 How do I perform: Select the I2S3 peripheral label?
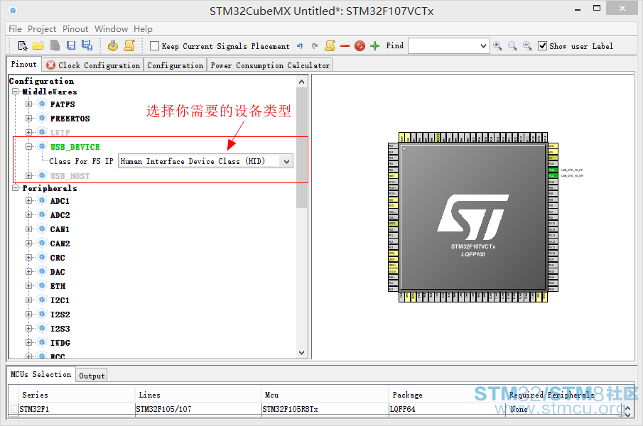pyautogui.click(x=60, y=329)
